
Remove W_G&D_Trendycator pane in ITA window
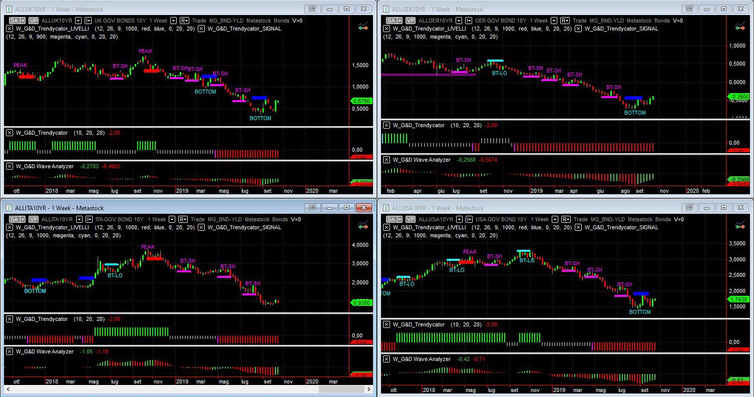coord(9,319)
